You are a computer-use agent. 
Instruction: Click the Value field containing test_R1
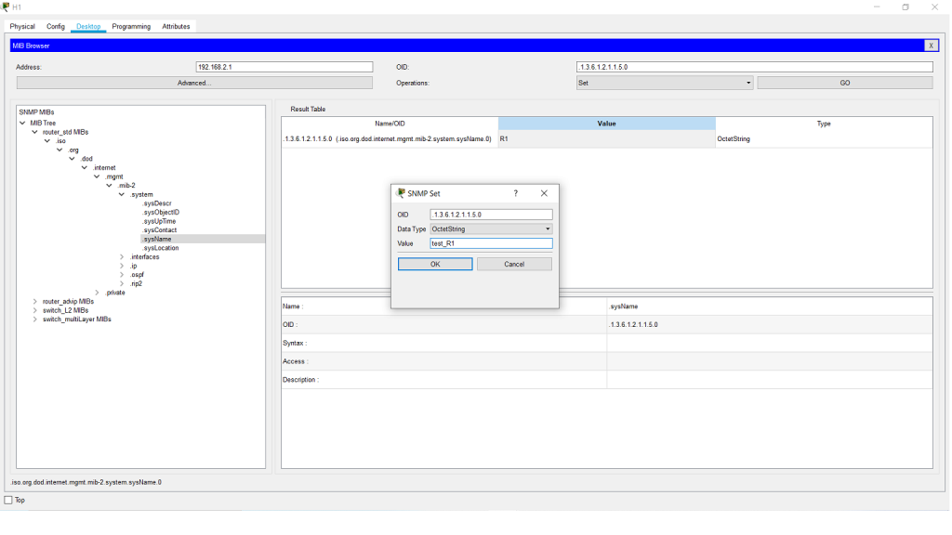491,243
